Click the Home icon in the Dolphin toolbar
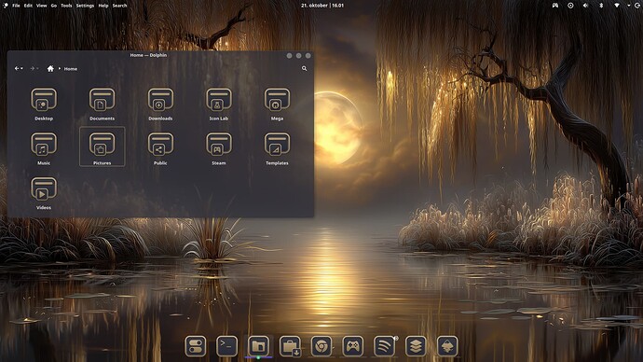The height and width of the screenshot is (362, 643). point(50,68)
